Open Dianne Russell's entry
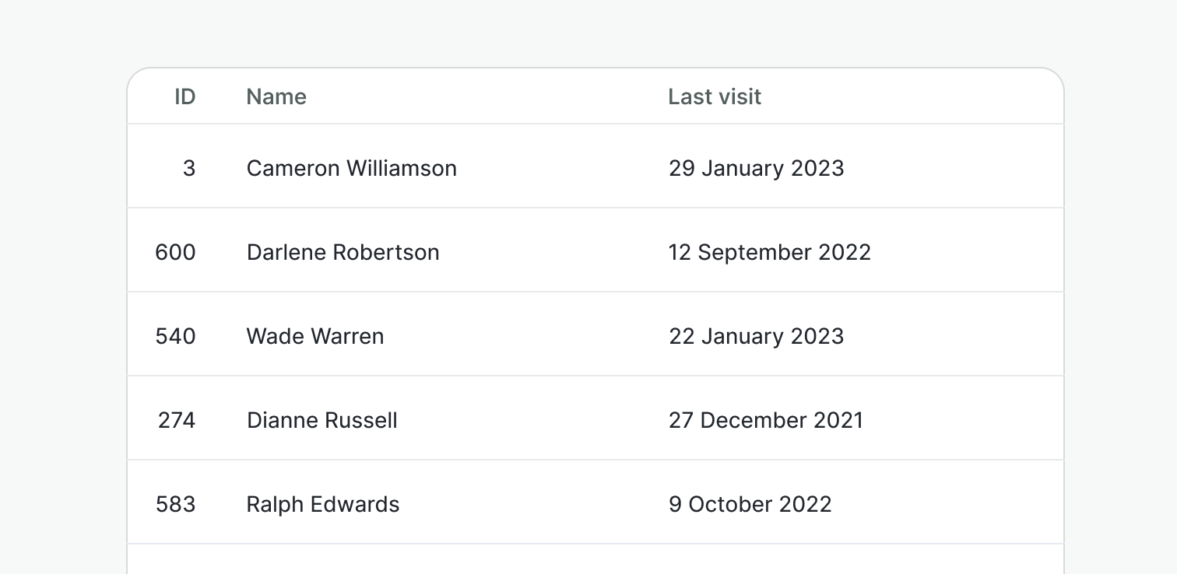1177x574 pixels. (x=321, y=420)
